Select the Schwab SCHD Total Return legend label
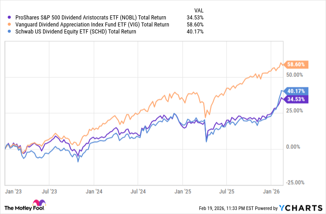This screenshot has height=214, width=326. (x=74, y=32)
